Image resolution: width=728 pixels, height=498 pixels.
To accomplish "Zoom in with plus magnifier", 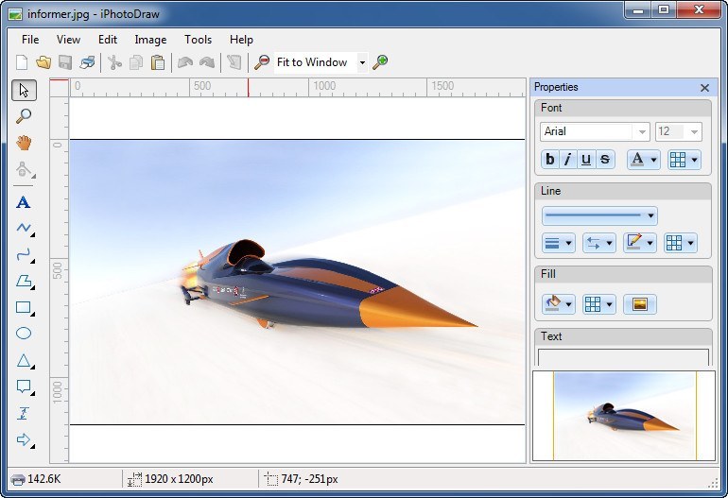I will pyautogui.click(x=380, y=62).
